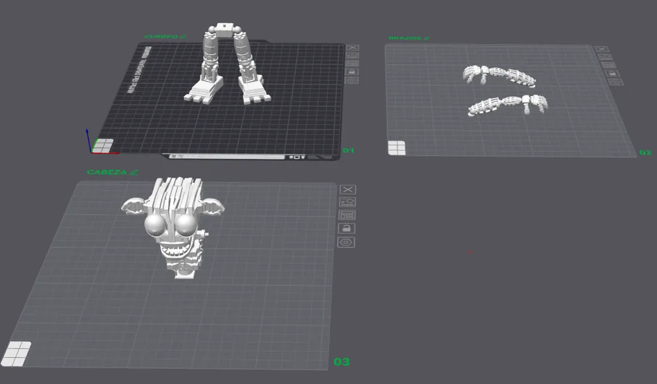Rename the BRAZOS plate via its pencil icon
This screenshot has width=657, height=384.
[428, 38]
